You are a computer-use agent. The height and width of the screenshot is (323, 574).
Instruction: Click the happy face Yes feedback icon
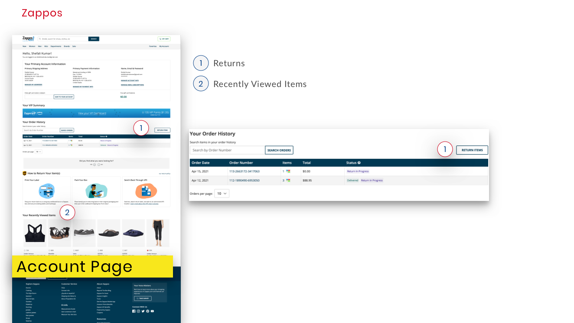pyautogui.click(x=95, y=165)
